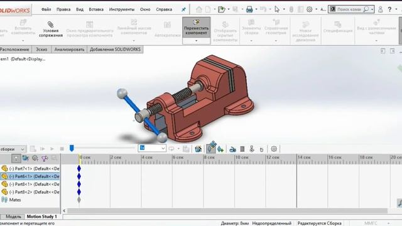
Task: Open the dropdown arrow next to the Select cursor
Action: coord(284,9)
